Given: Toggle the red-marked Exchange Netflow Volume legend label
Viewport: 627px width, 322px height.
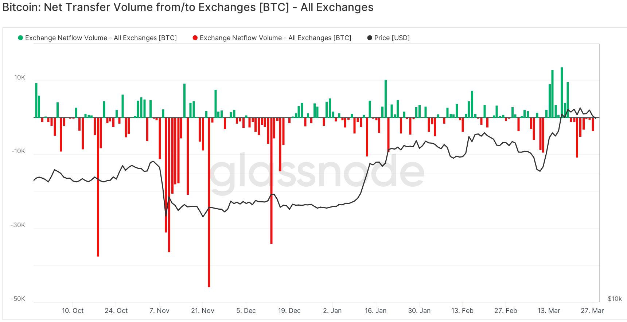Looking at the screenshot, I should click(275, 38).
